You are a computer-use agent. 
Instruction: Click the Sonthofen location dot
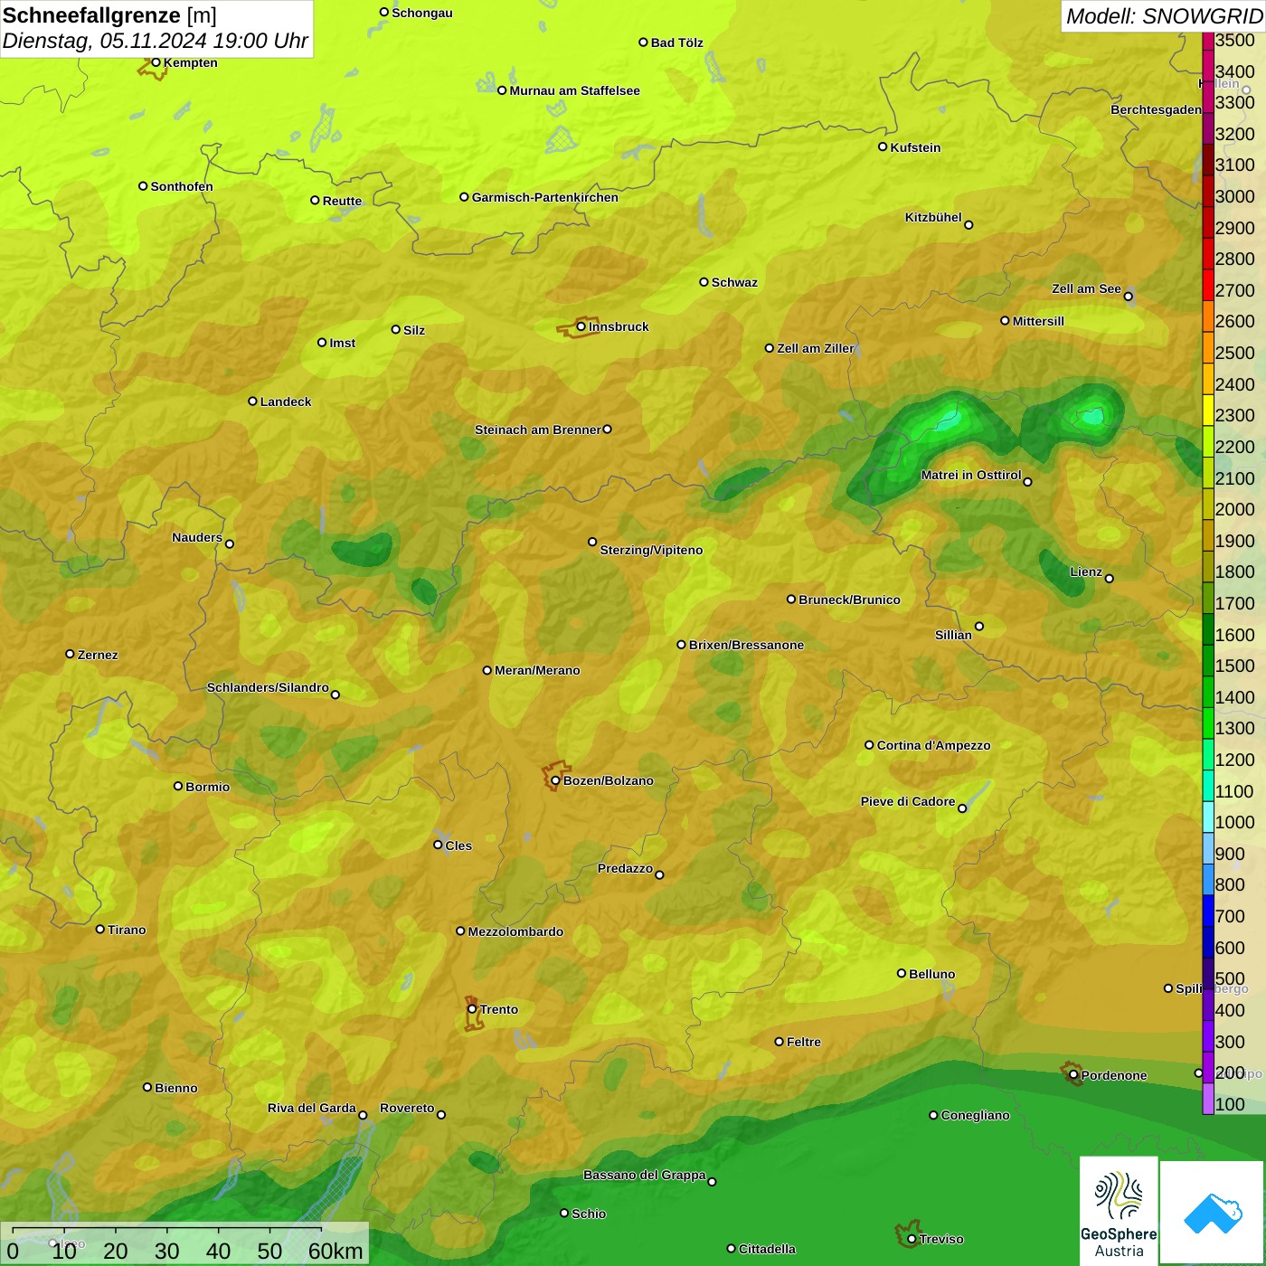tap(143, 186)
